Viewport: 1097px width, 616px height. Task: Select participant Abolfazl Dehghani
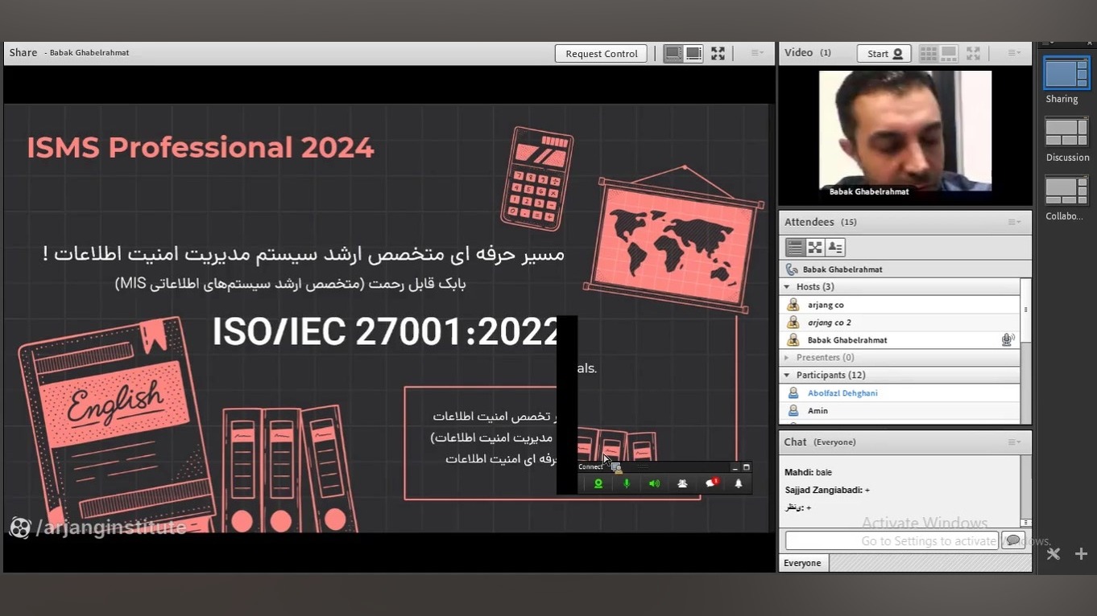tap(900, 393)
